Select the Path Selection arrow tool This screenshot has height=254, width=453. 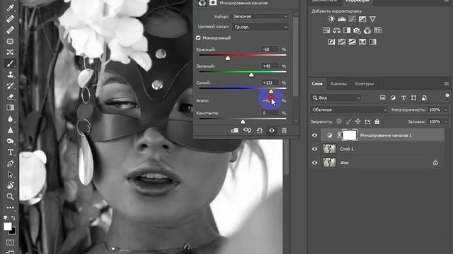pos(10,174)
